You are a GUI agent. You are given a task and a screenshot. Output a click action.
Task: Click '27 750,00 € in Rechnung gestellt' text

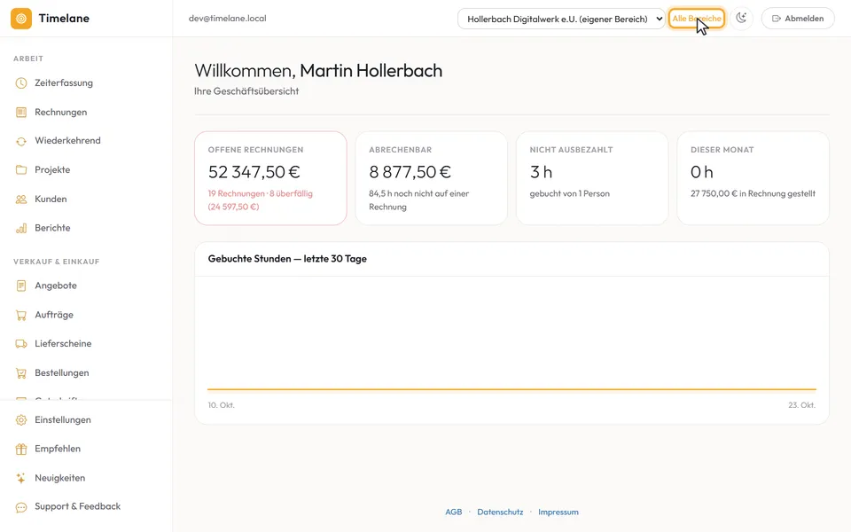(x=753, y=193)
